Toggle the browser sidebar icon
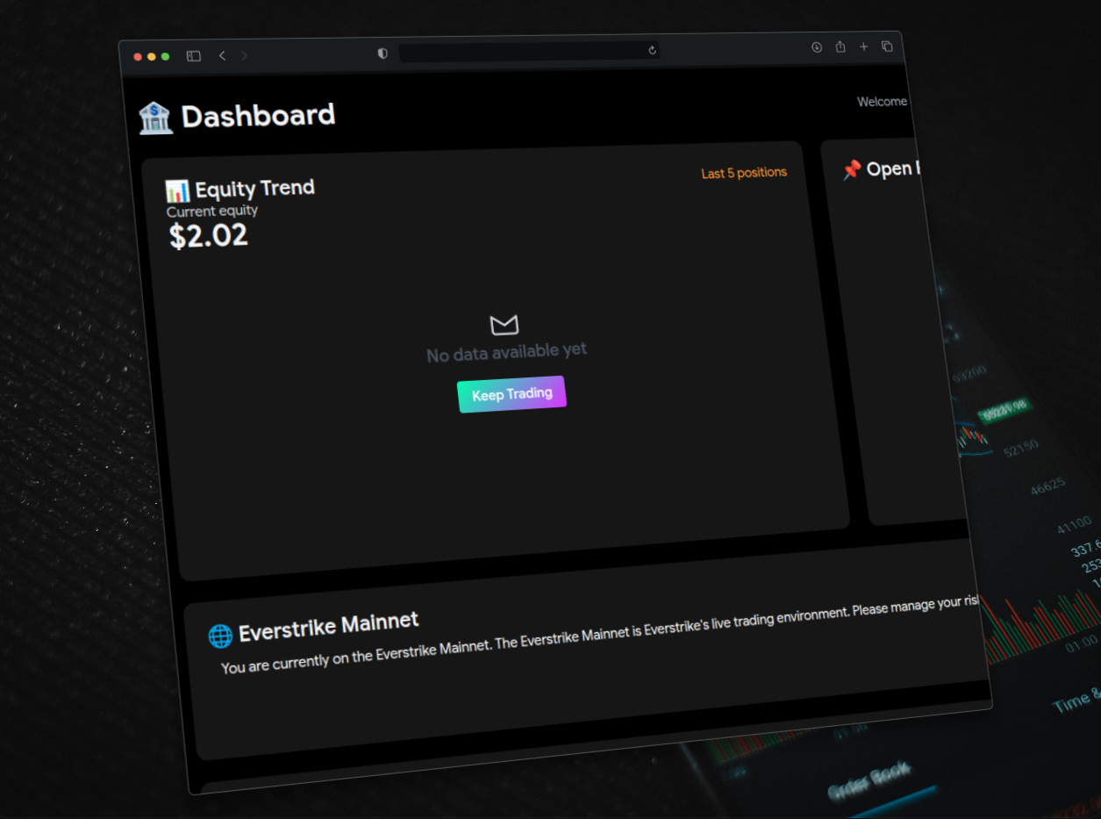Image resolution: width=1101 pixels, height=819 pixels. (193, 54)
